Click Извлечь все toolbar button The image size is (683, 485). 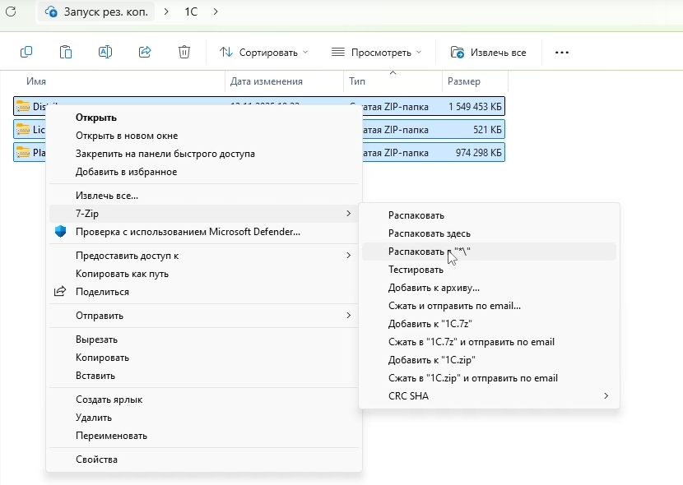tap(489, 52)
